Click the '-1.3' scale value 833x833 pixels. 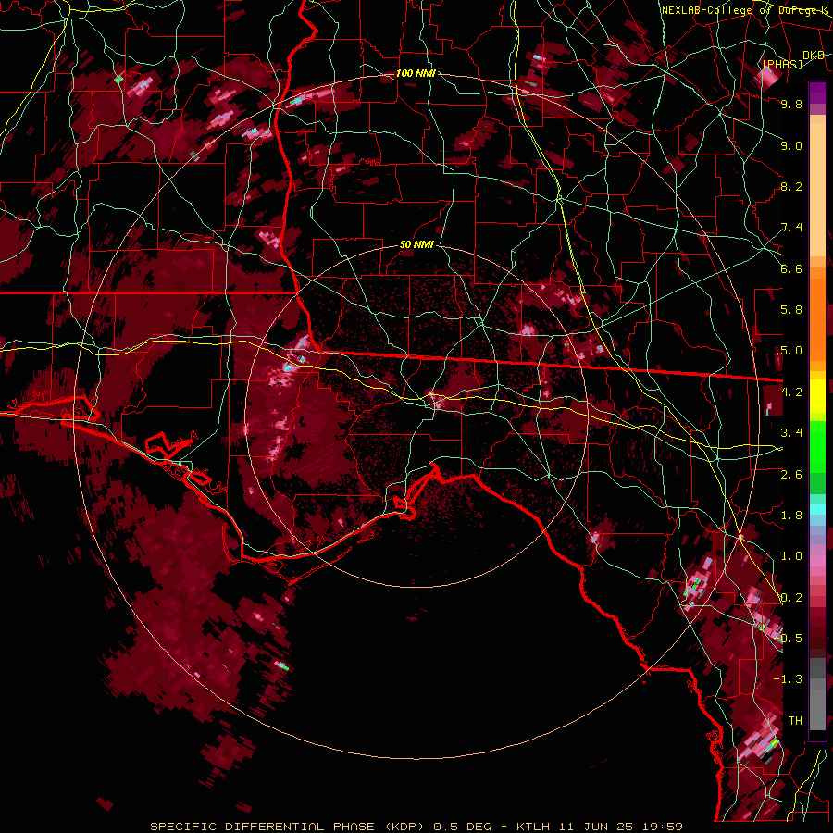point(788,679)
